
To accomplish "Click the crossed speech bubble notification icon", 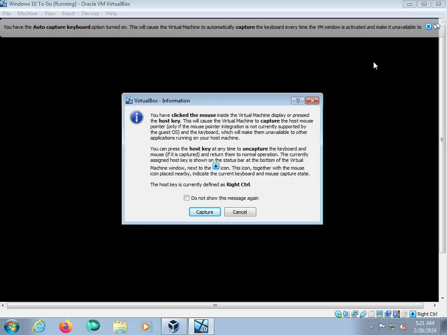I will click(x=437, y=27).
